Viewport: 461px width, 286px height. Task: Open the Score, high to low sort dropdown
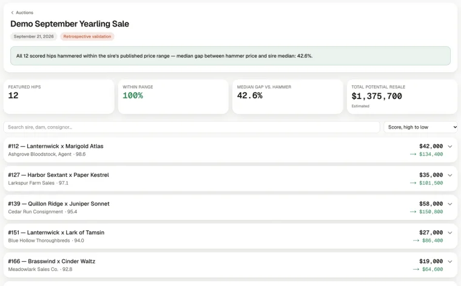tap(420, 127)
